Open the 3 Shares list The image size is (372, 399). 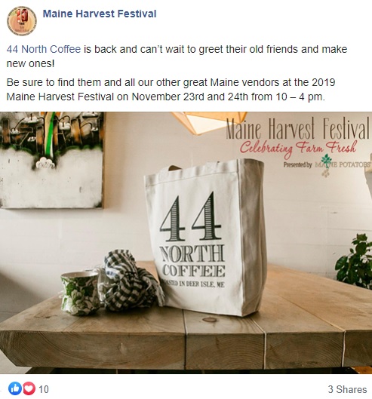(x=347, y=389)
